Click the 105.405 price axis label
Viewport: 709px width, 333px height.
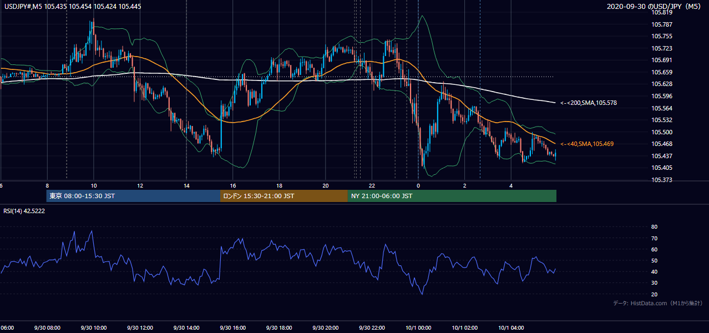(x=662, y=168)
